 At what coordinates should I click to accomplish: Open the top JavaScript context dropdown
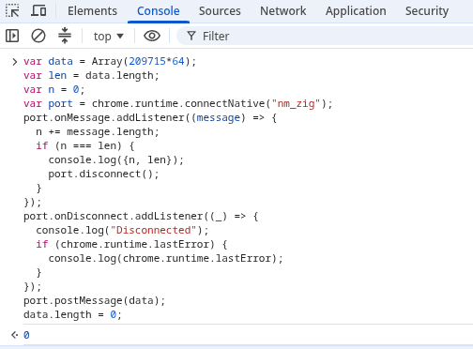click(x=108, y=37)
